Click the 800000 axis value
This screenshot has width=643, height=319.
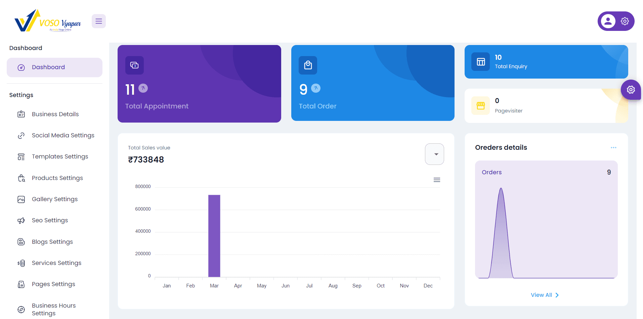(x=143, y=186)
